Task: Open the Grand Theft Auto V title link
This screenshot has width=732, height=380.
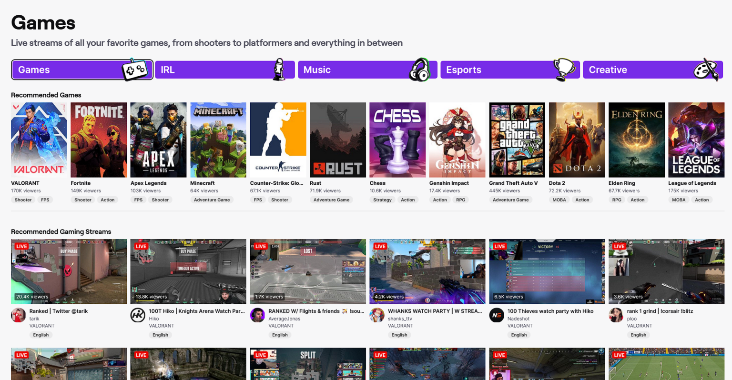Action: (513, 183)
